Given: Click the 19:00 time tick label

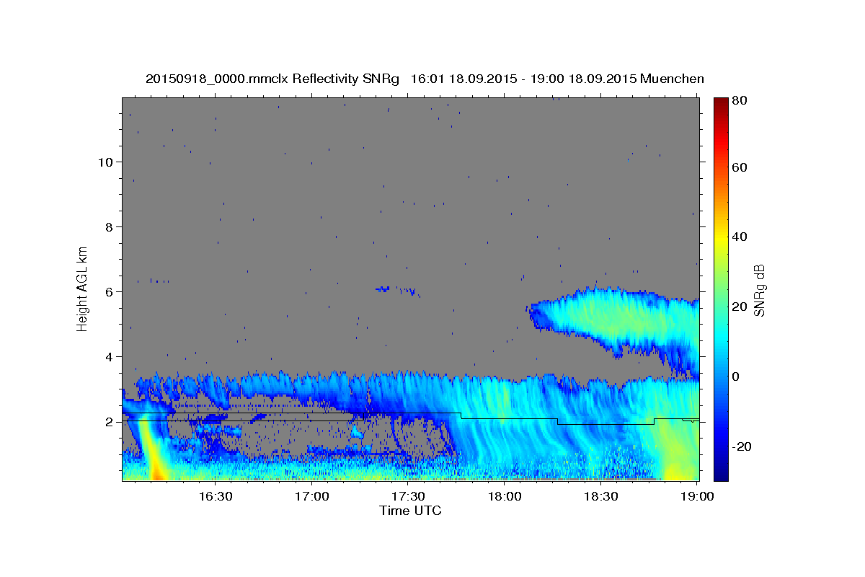Looking at the screenshot, I should pos(697,497).
